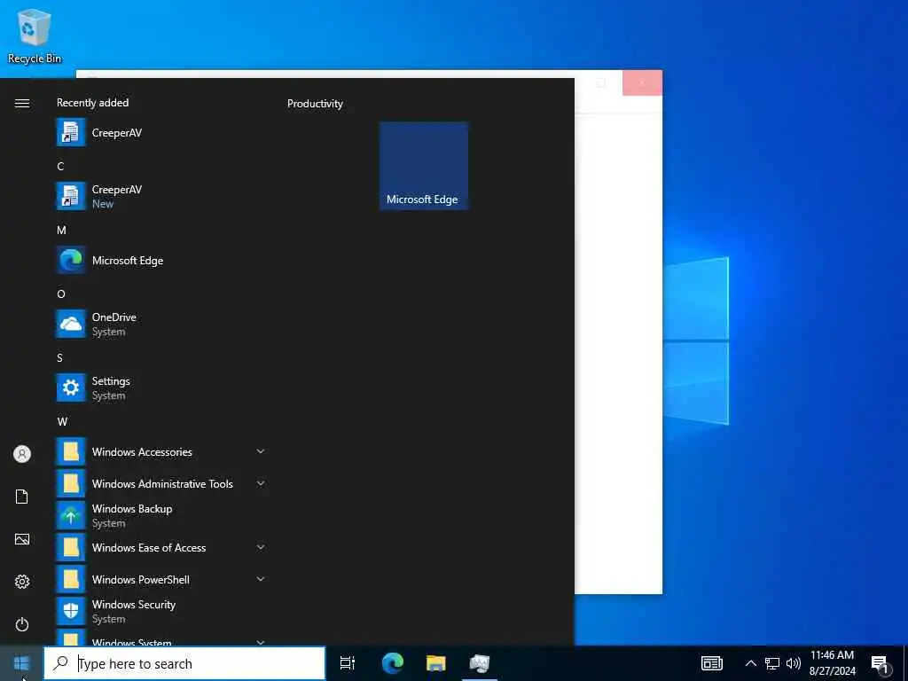Open the clock and date flyout
The height and width of the screenshot is (681, 908).
pyautogui.click(x=832, y=663)
